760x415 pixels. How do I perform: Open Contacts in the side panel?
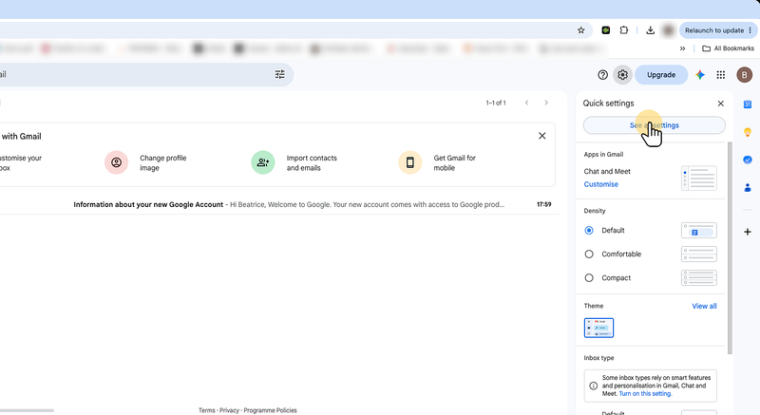[748, 187]
